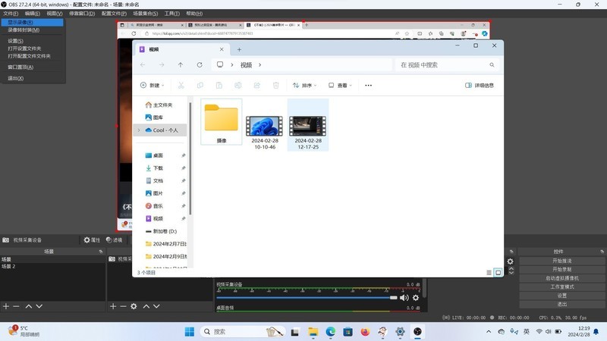
Task: Click the copy icon in Explorer toolbar
Action: tap(200, 86)
